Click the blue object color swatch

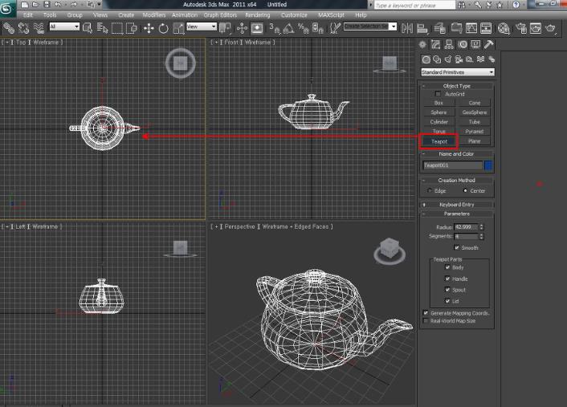(488, 165)
